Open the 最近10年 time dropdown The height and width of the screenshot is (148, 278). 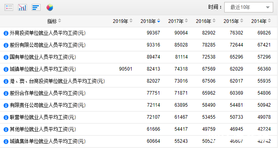tap(249, 7)
